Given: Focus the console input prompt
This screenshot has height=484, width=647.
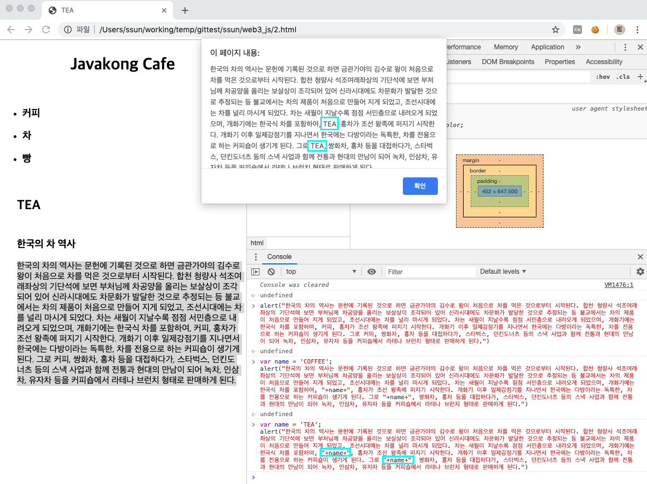Looking at the screenshot, I should (449, 477).
